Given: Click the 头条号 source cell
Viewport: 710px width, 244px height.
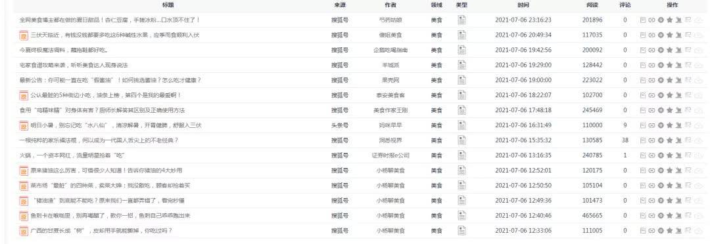Looking at the screenshot, I should (x=340, y=125).
